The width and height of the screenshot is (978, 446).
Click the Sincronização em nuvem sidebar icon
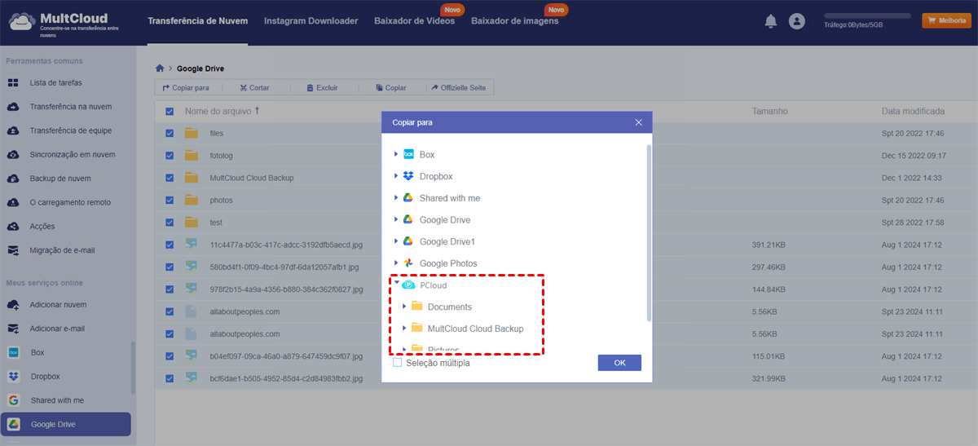(x=13, y=155)
